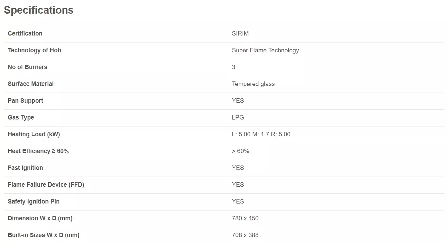The width and height of the screenshot is (447, 246).
Task: Select the Gas Type label
Action: (21, 118)
